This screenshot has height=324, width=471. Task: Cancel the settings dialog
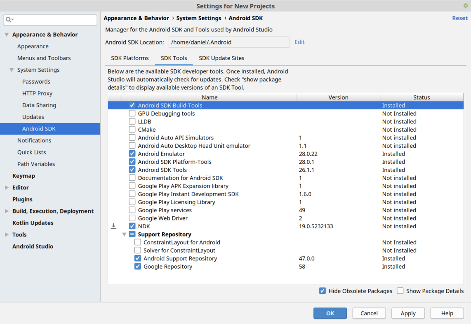(369, 313)
